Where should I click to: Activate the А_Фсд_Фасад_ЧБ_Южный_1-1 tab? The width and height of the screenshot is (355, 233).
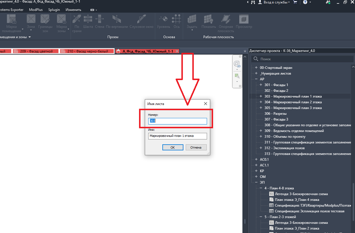coord(148,51)
